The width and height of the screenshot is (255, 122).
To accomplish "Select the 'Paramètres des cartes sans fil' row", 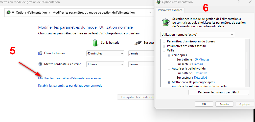I will tap(186, 46).
